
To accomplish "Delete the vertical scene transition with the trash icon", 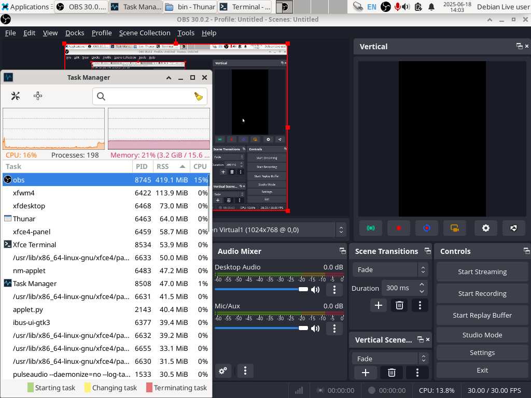I will click(x=392, y=373).
